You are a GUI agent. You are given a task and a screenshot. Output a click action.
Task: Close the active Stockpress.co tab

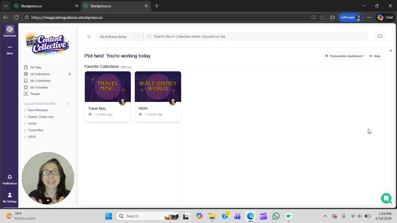pos(146,6)
